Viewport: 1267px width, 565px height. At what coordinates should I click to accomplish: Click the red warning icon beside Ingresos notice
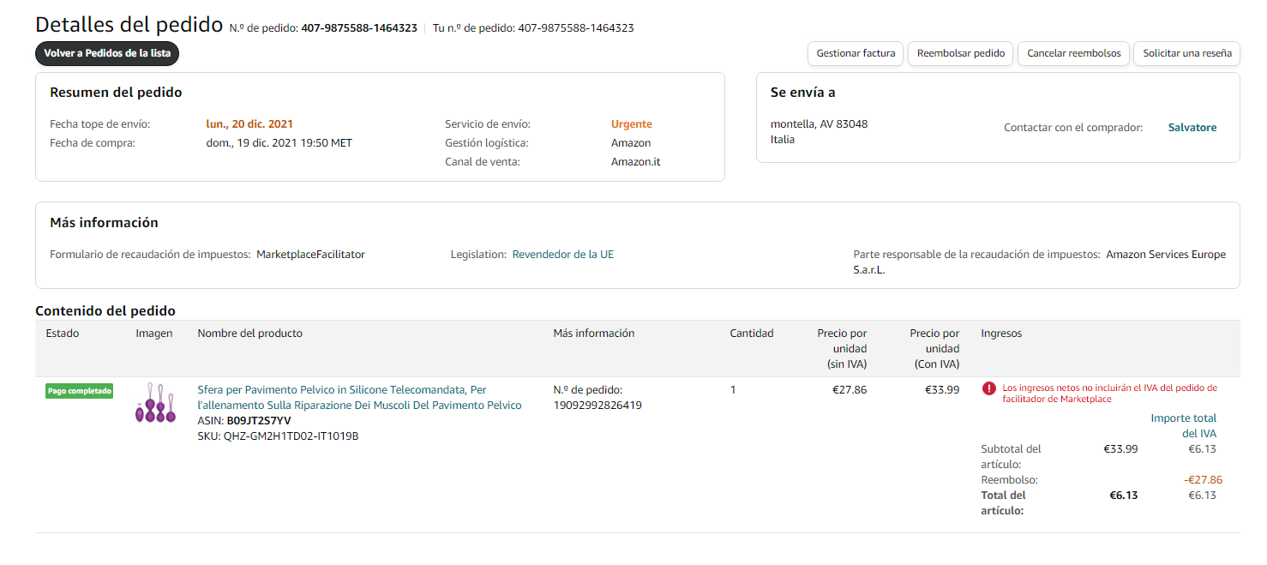(989, 388)
